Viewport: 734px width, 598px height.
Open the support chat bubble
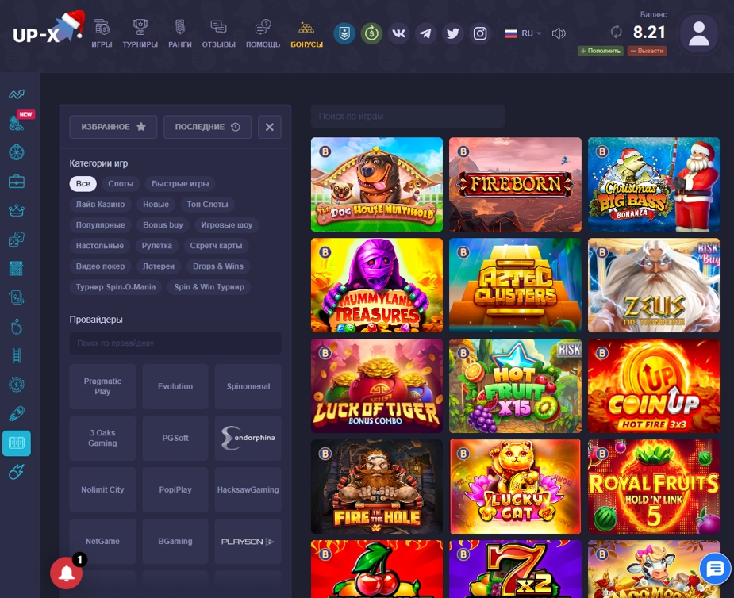[x=715, y=569]
